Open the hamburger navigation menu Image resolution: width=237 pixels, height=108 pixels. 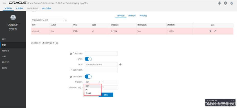point(4,3)
